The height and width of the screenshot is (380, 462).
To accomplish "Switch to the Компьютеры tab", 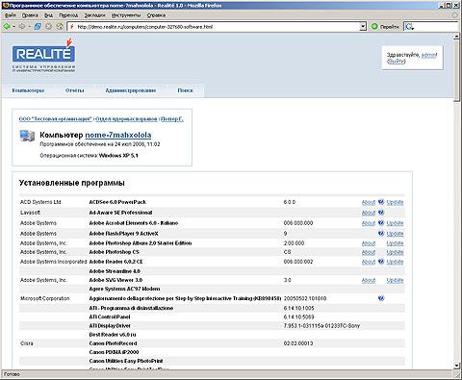I will pos(28,90).
